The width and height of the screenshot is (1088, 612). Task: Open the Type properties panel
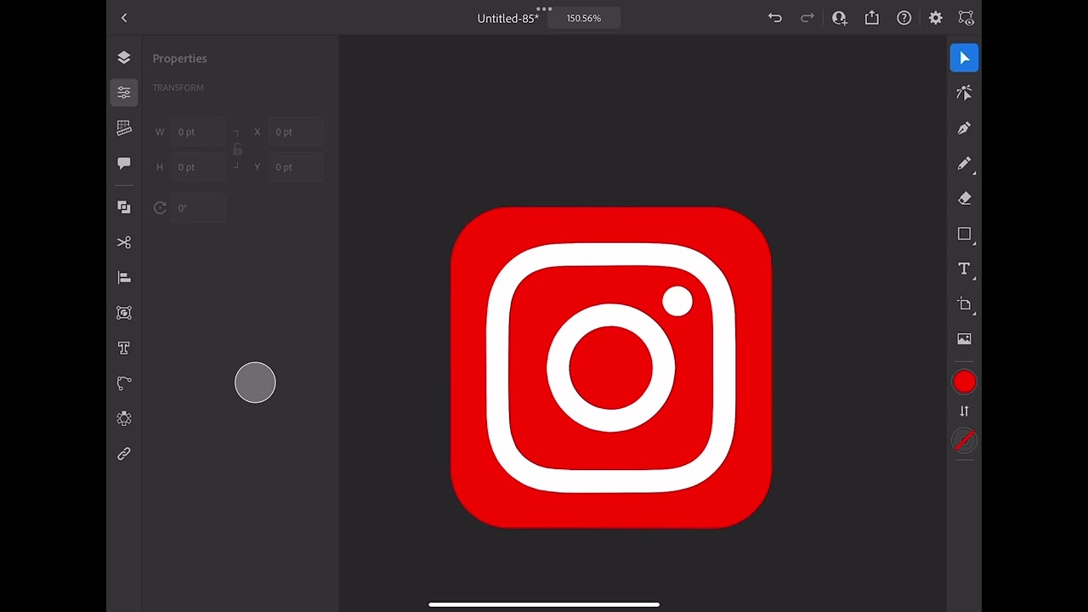pos(124,348)
